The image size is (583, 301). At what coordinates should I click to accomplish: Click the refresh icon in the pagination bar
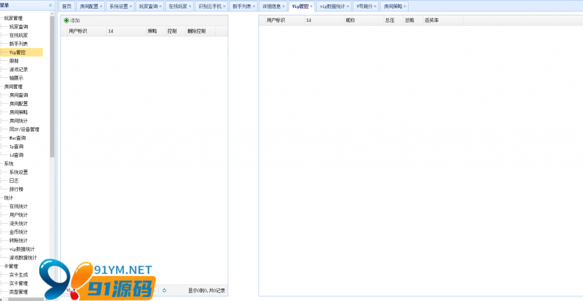165,291
